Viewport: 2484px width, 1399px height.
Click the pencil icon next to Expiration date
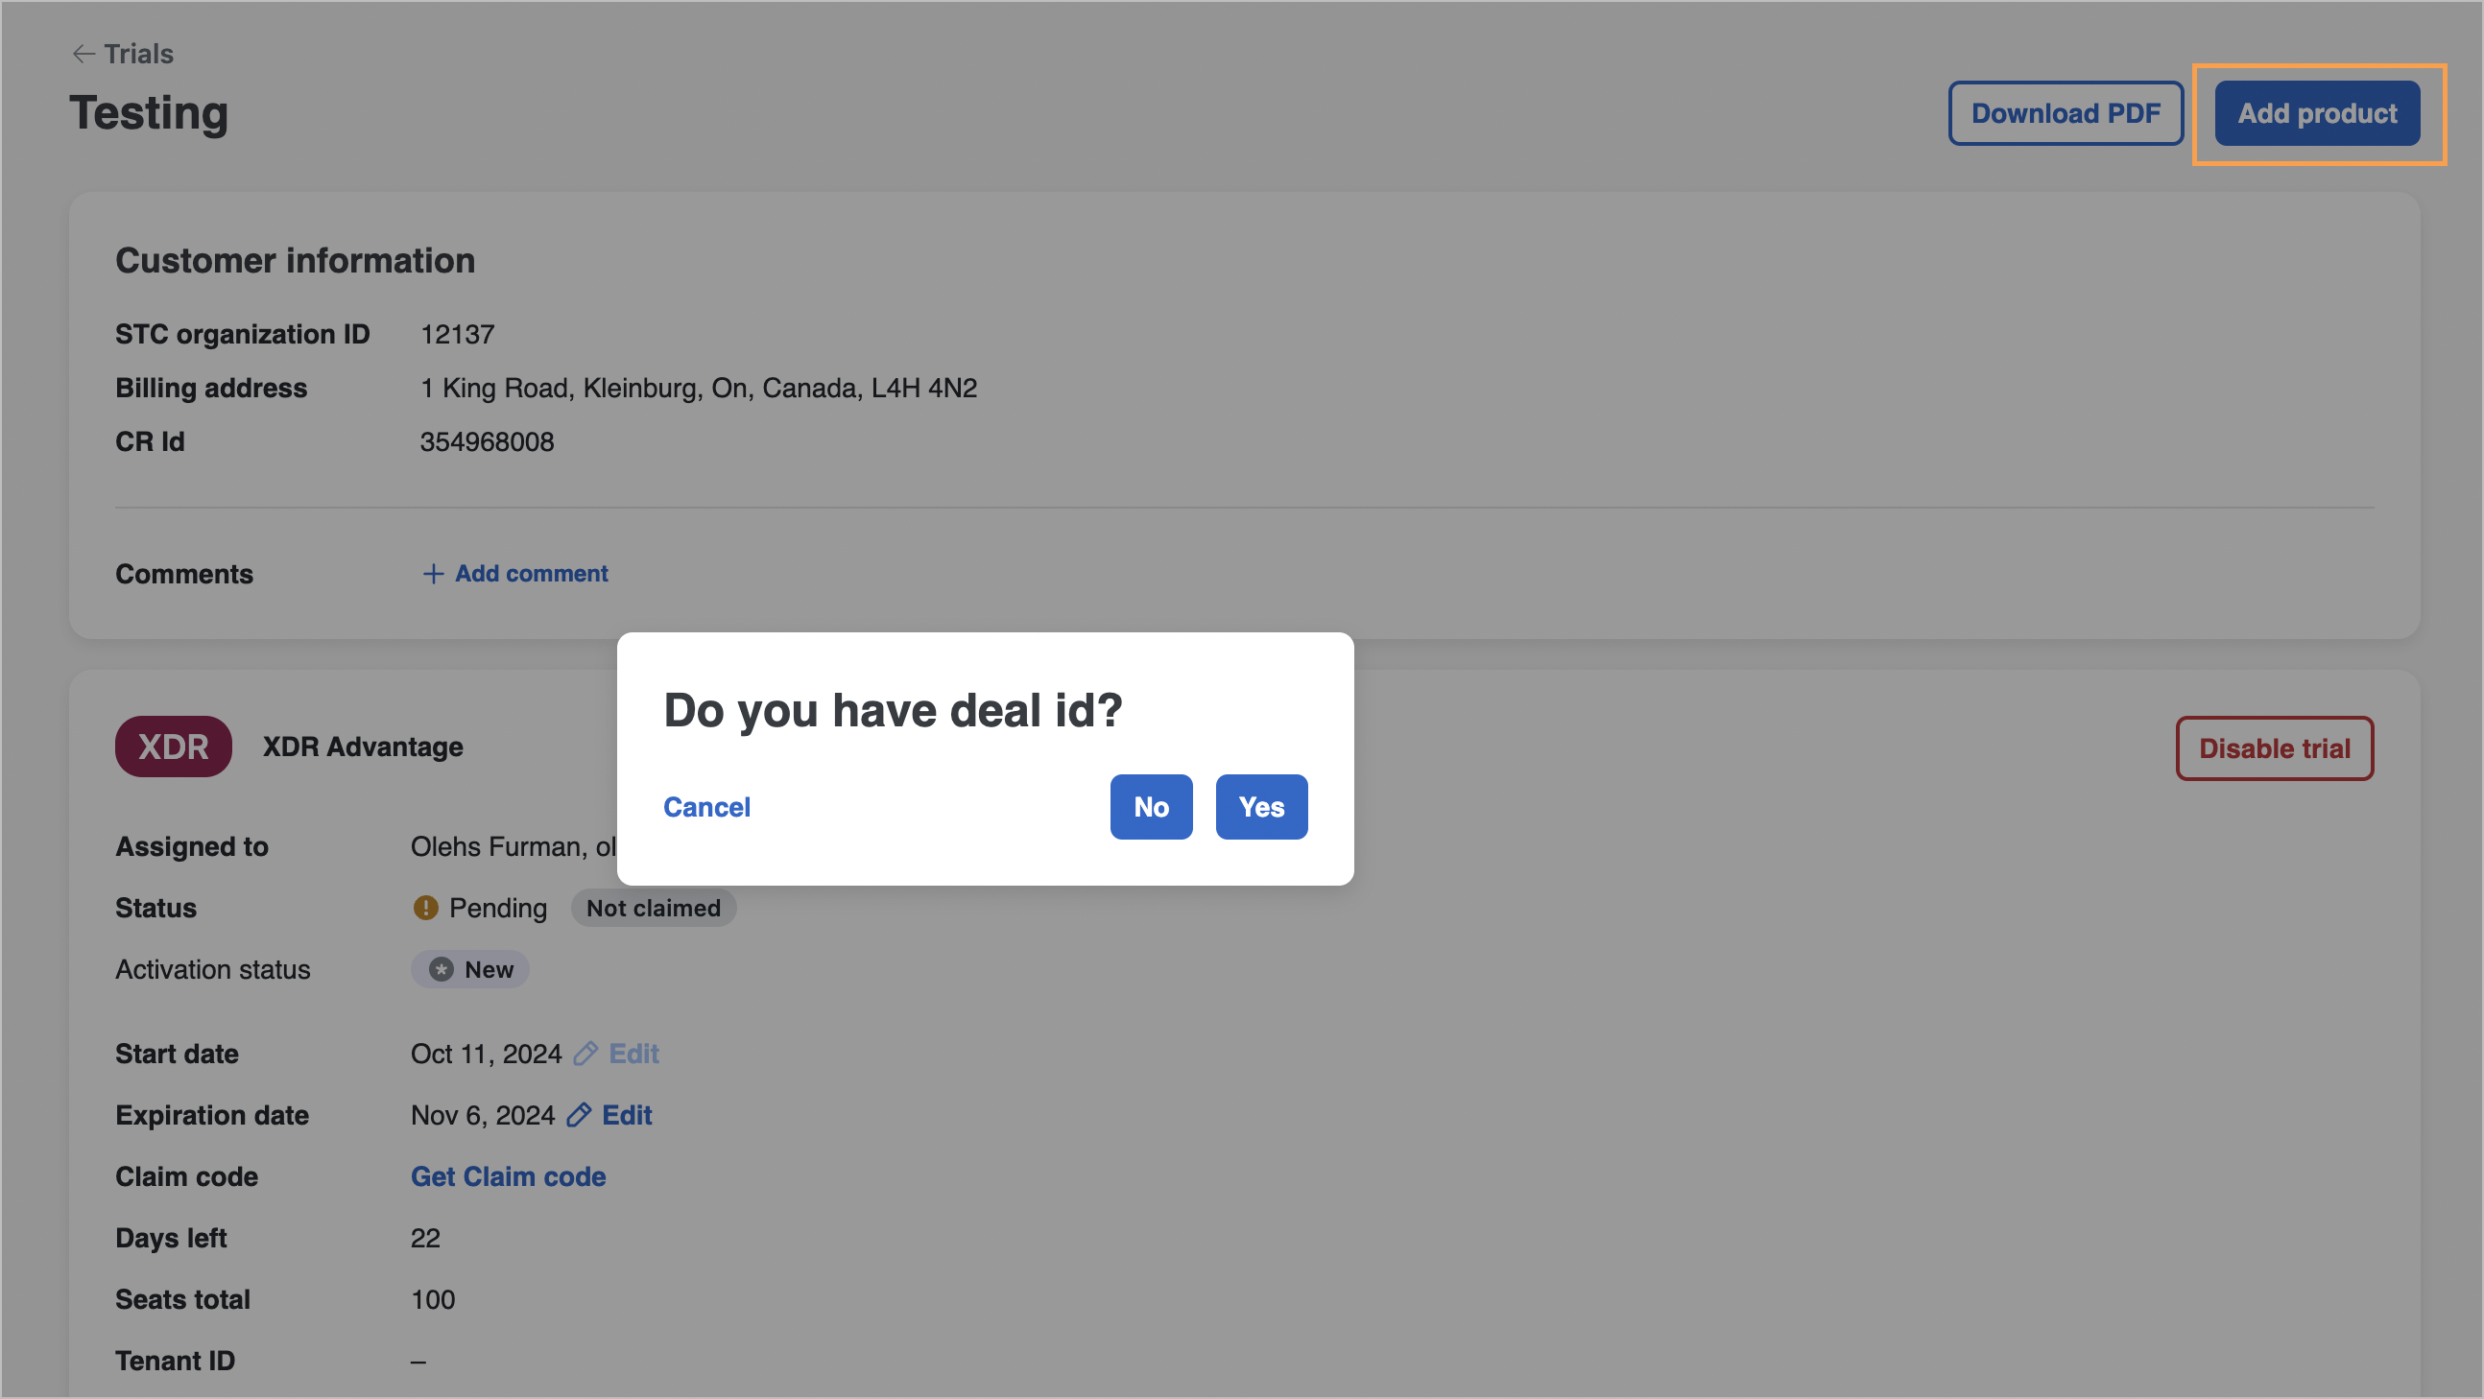579,1116
